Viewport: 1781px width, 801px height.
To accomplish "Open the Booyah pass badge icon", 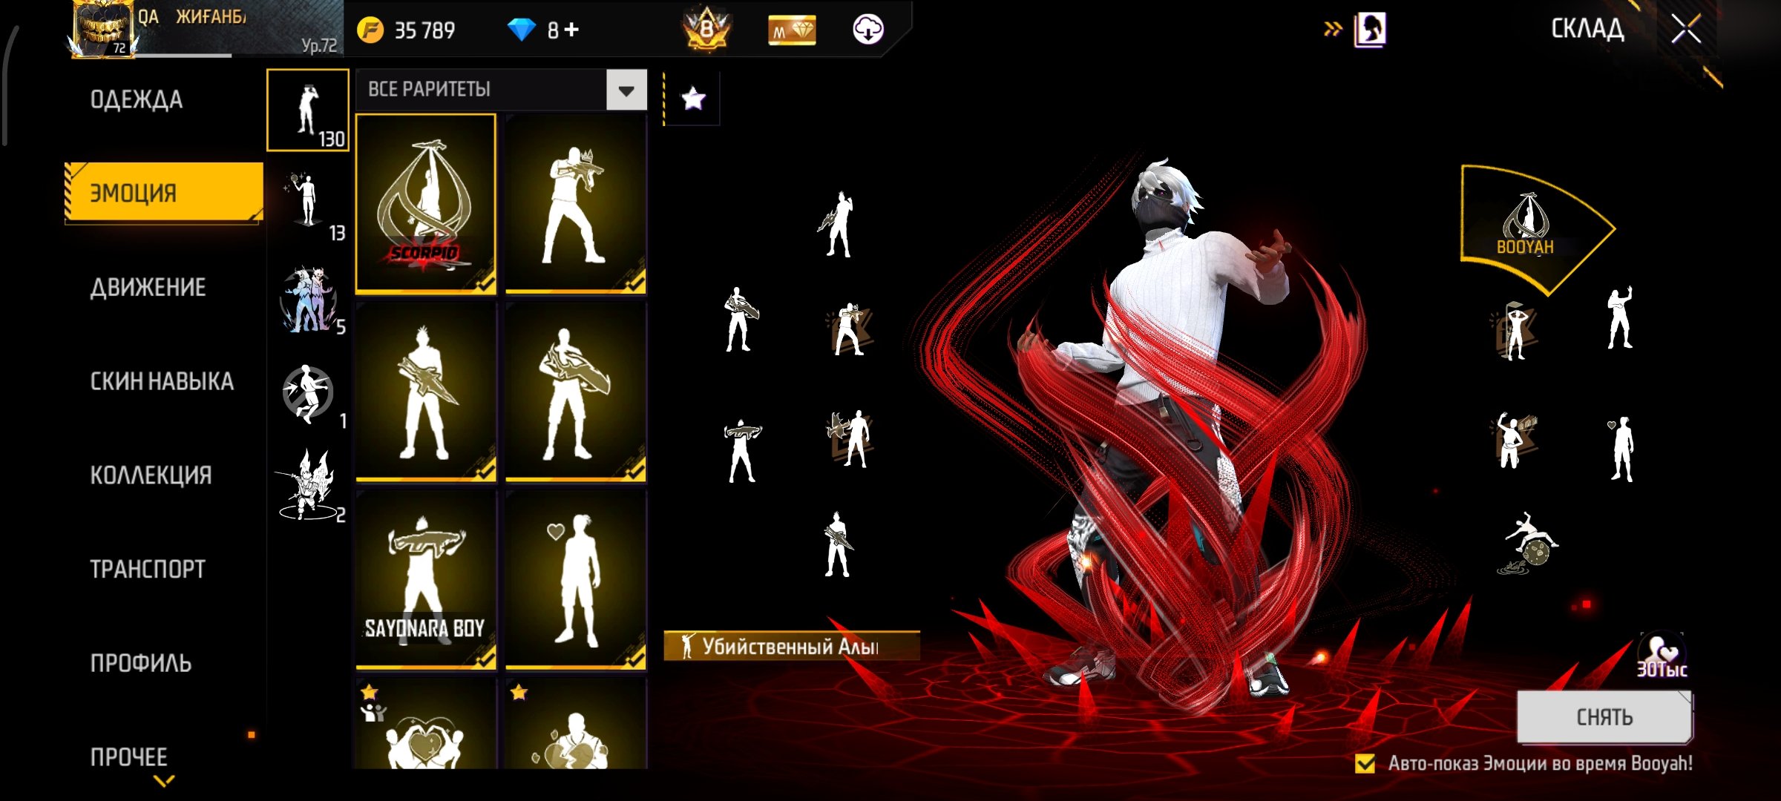I will point(706,30).
